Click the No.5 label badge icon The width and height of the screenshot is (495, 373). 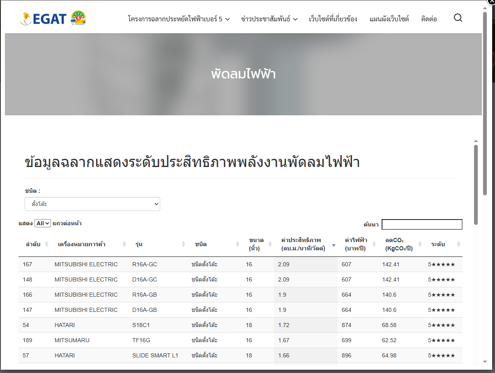tap(78, 18)
